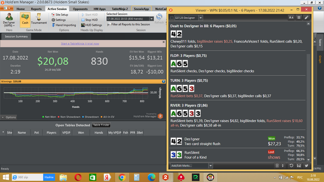The height and width of the screenshot is (182, 324).
Task: Click the Найти search button in taskbar
Action: pos(49,177)
